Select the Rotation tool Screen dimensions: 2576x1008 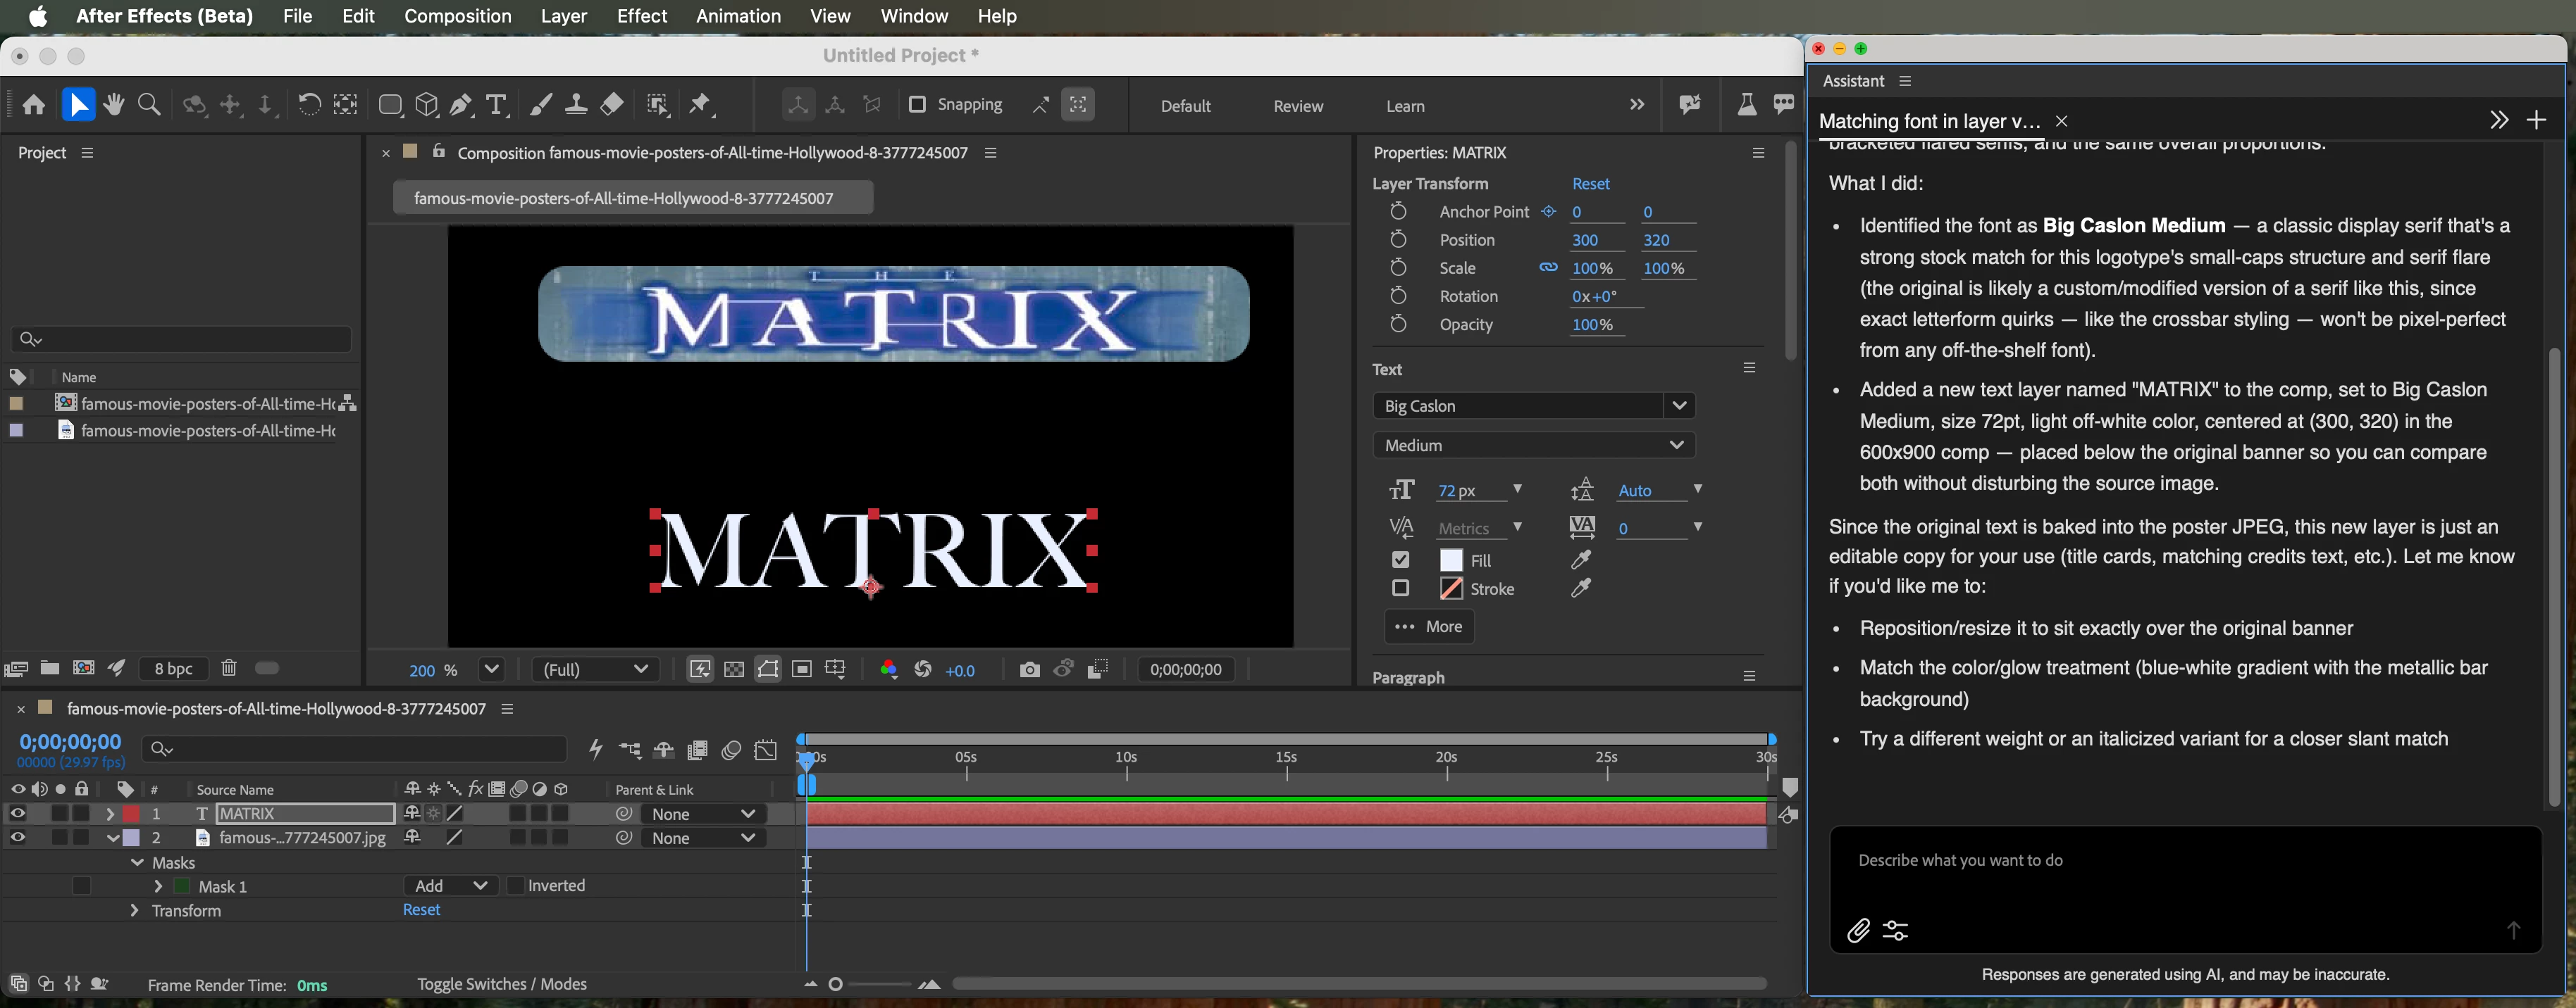click(309, 105)
